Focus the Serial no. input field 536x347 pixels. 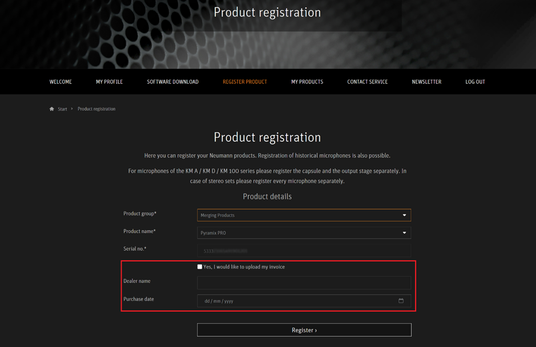(x=304, y=251)
